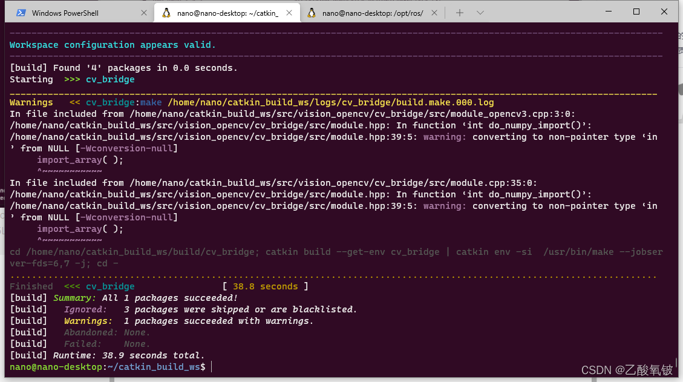Close the /opt/ros/ terminal tab
The height and width of the screenshot is (382, 683).
[434, 13]
